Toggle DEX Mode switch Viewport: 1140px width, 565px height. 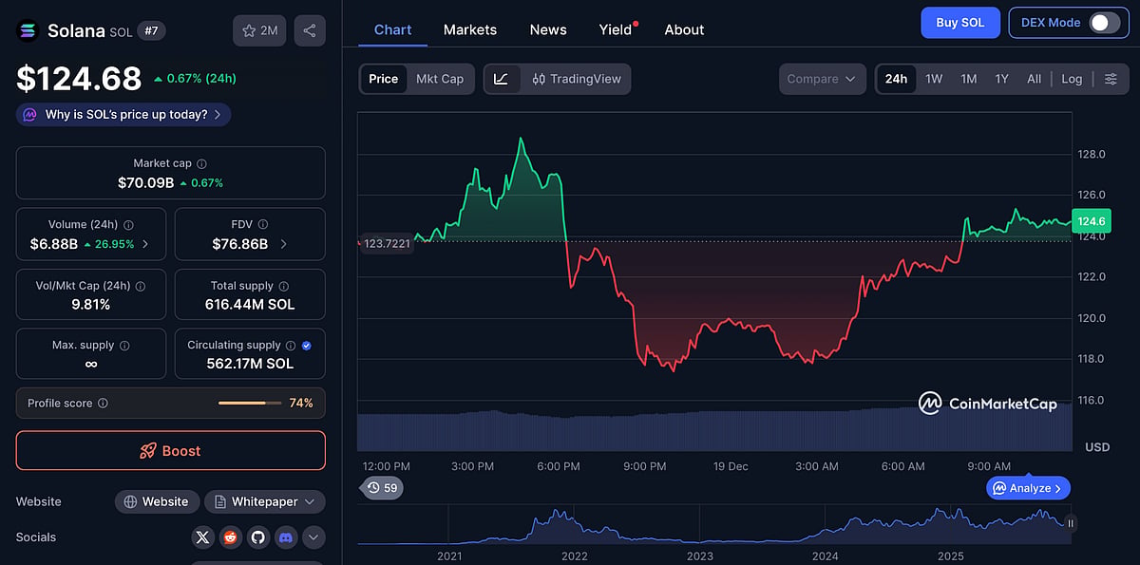click(1105, 23)
